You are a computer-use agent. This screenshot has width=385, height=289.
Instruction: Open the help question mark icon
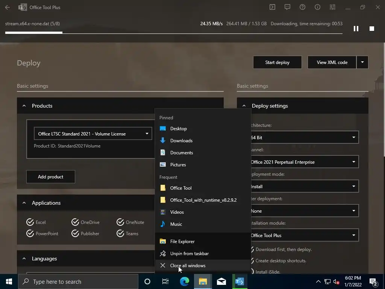pos(303,7)
